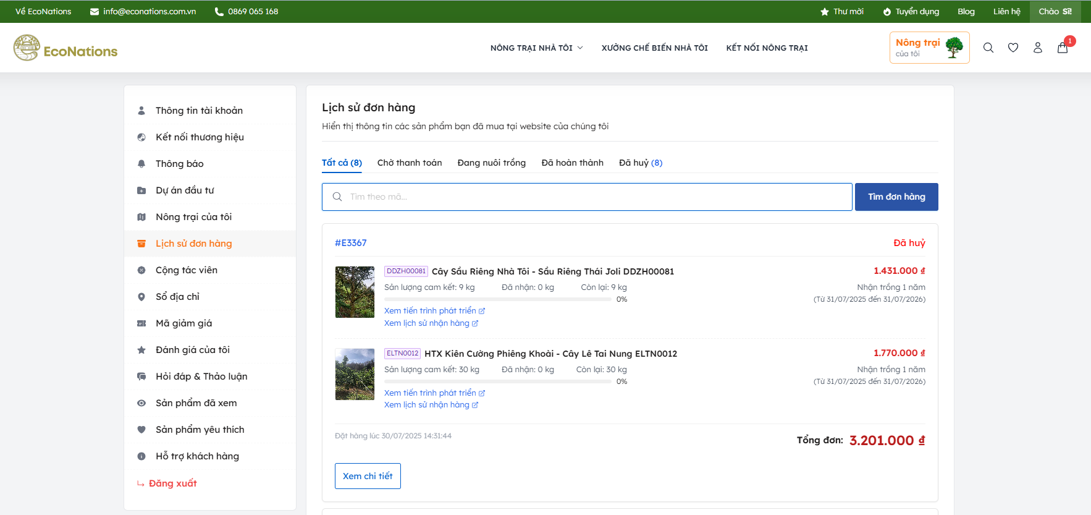The width and height of the screenshot is (1091, 515).
Task: Click the Xem chi tiết button
Action: pos(368,476)
